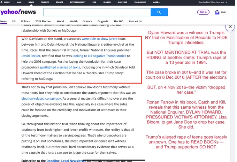Select the World section tab
Image resolution: width=237 pixels, height=162 pixels.
(x=60, y=21)
